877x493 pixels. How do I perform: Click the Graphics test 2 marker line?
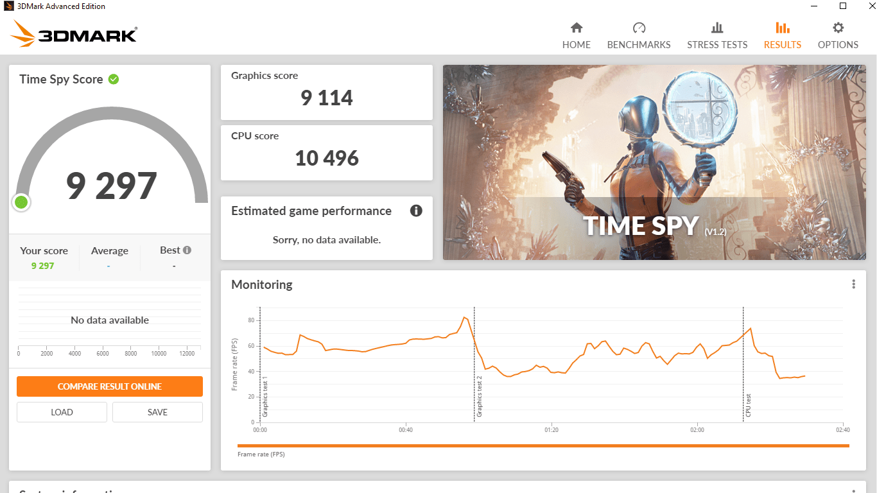click(474, 364)
